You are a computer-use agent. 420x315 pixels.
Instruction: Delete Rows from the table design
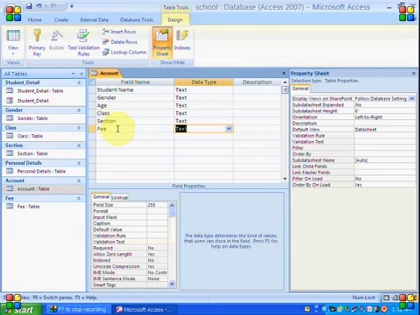120,42
